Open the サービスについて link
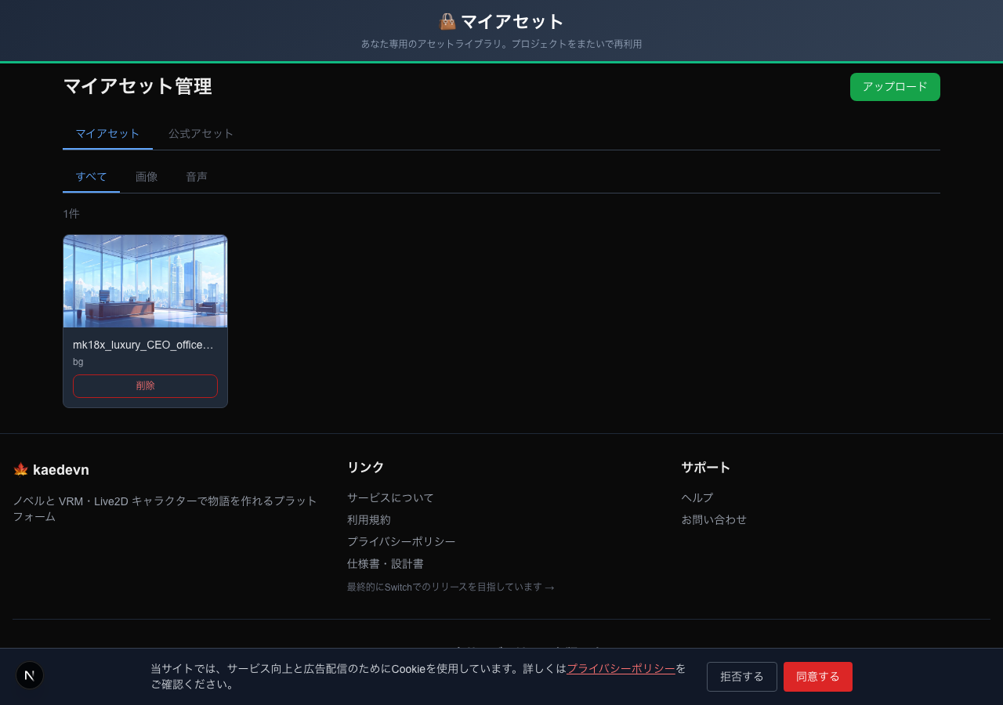This screenshot has width=1003, height=705. coord(390,497)
